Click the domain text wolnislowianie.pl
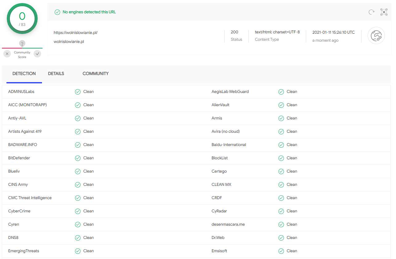This screenshot has height=259, width=396. point(69,42)
